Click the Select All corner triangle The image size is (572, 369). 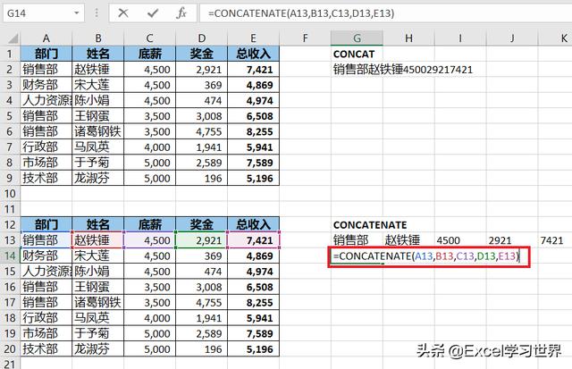[x=12, y=38]
